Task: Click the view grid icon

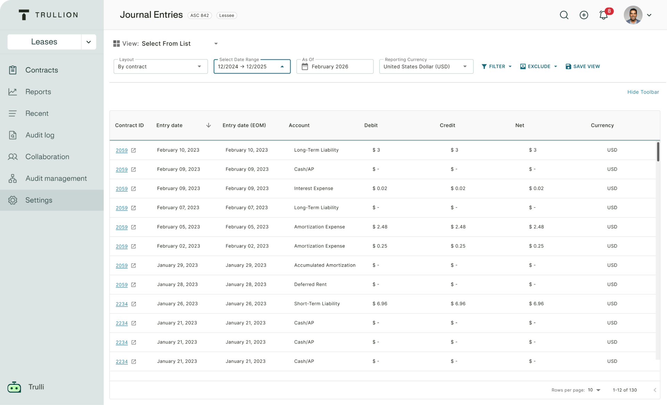Action: 116,44
